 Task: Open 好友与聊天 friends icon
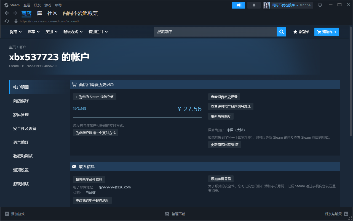[x=346, y=214]
